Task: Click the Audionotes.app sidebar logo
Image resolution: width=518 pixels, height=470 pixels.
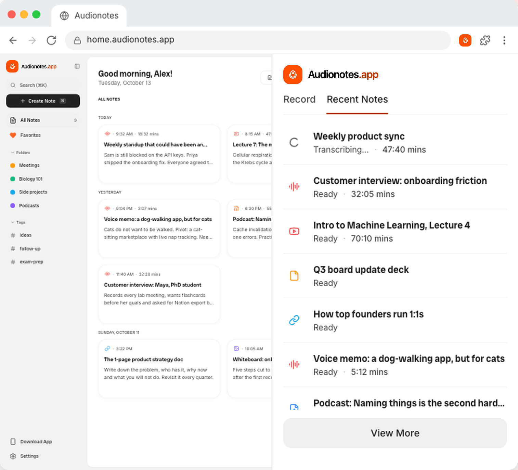Action: tap(31, 66)
